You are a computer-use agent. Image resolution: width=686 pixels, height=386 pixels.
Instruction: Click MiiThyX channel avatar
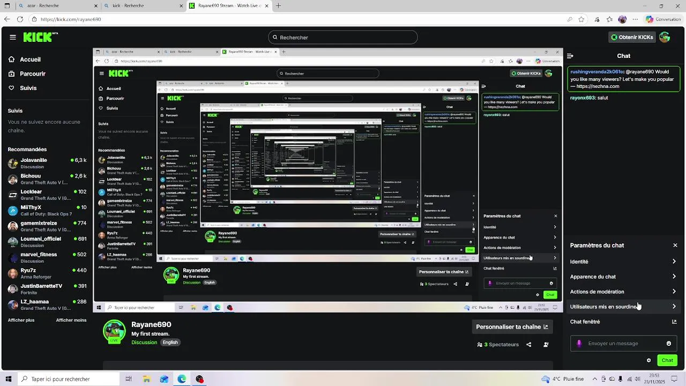(x=13, y=210)
